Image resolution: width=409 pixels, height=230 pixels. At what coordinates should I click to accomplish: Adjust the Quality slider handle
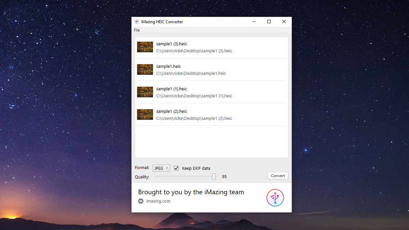pyautogui.click(x=214, y=177)
